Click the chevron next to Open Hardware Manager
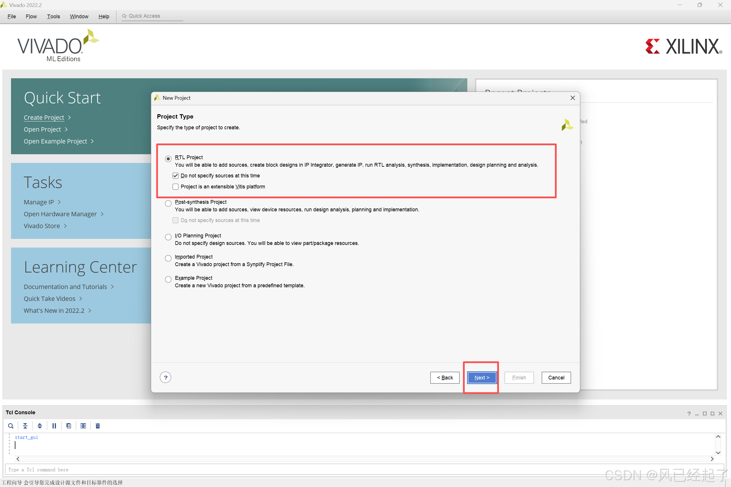Image resolution: width=731 pixels, height=487 pixels. click(x=102, y=214)
